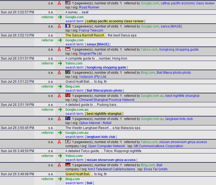
Task: Click the red visitor icon in Road Runner row
Action: tap(59, 3)
